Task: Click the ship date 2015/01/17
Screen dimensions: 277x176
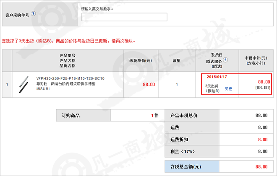Action: pos(217,77)
